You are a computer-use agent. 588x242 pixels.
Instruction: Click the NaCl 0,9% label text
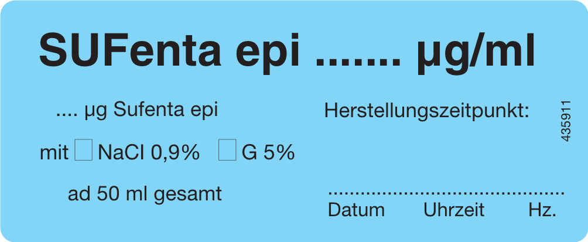tap(149, 152)
